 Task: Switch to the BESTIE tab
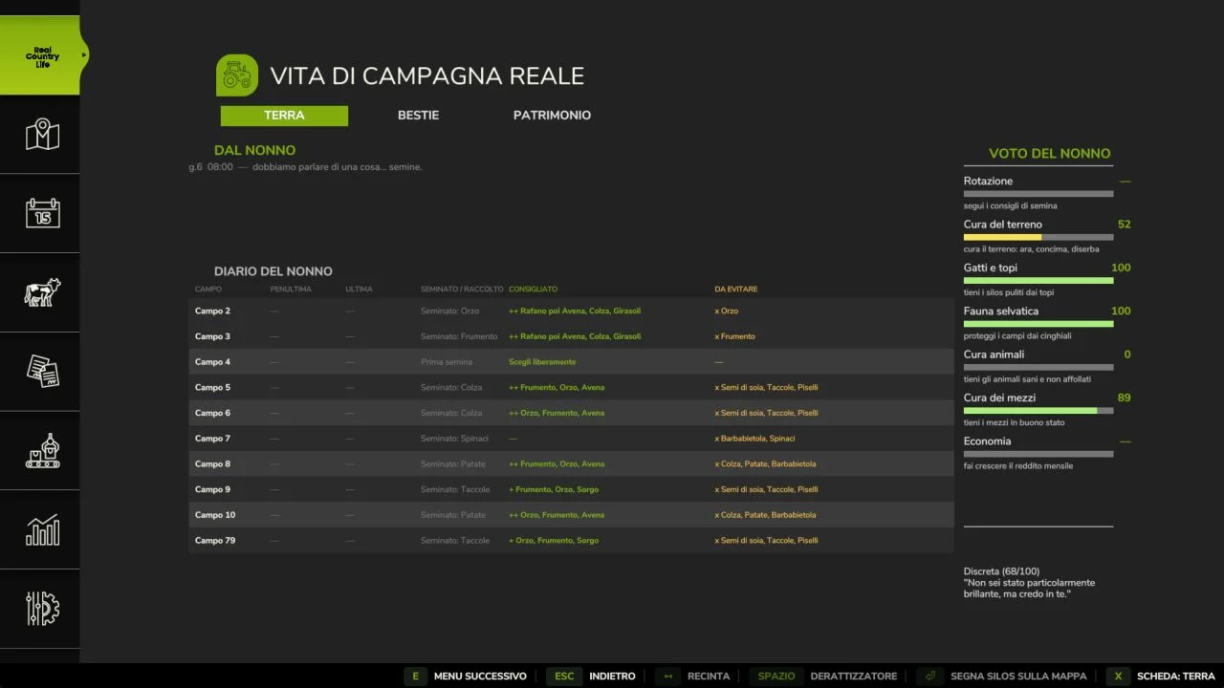[x=418, y=116]
